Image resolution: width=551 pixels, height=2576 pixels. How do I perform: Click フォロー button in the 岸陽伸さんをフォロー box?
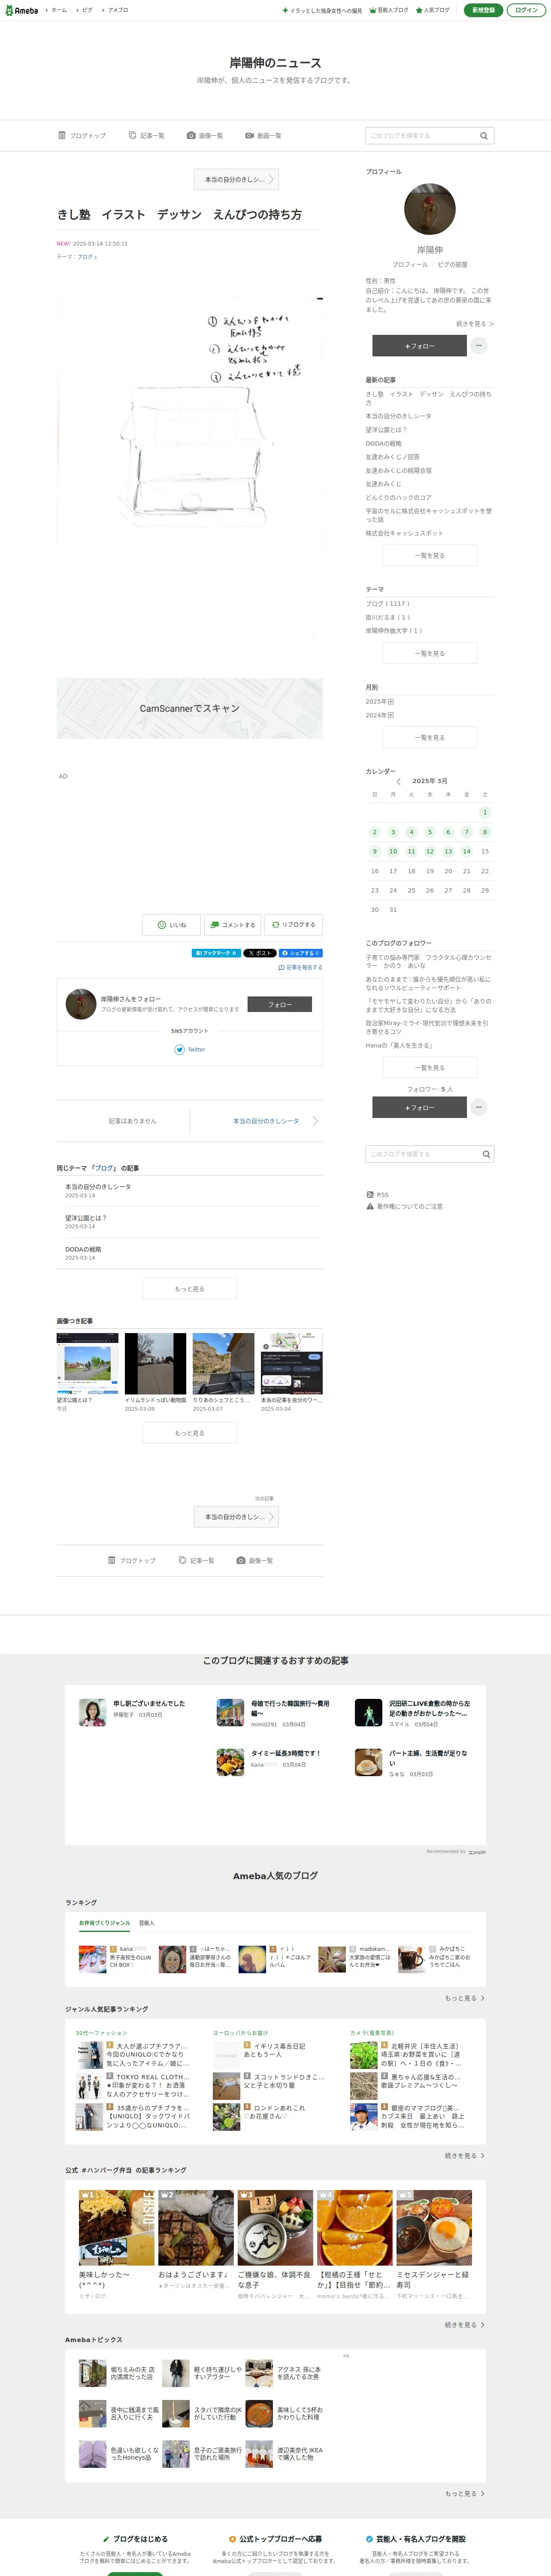tap(279, 1005)
